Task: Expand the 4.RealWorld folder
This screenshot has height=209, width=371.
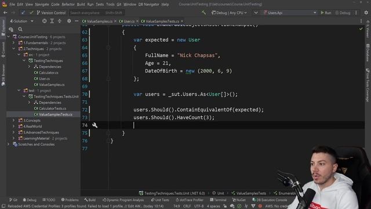Action: (x=14, y=127)
